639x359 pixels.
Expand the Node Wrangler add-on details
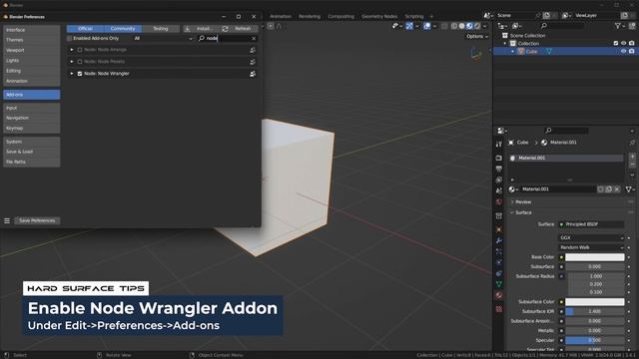pyautogui.click(x=72, y=74)
